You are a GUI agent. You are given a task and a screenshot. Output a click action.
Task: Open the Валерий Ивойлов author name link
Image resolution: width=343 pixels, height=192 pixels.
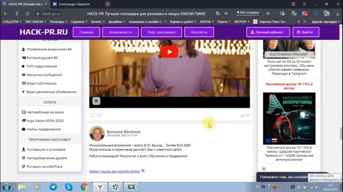(x=123, y=132)
